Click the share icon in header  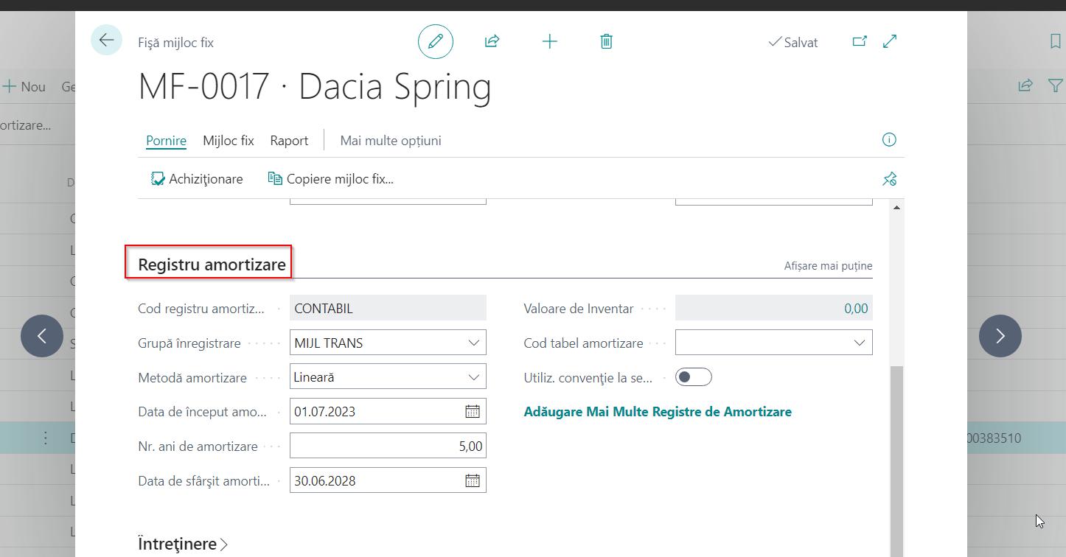[492, 41]
